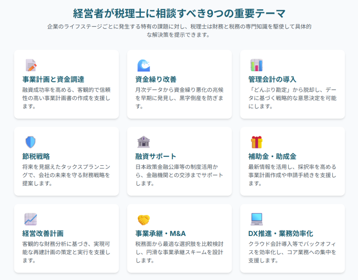The width and height of the screenshot is (358, 280).
Task: Click the DX推進・業務効率化 heading
Action: pos(280,233)
